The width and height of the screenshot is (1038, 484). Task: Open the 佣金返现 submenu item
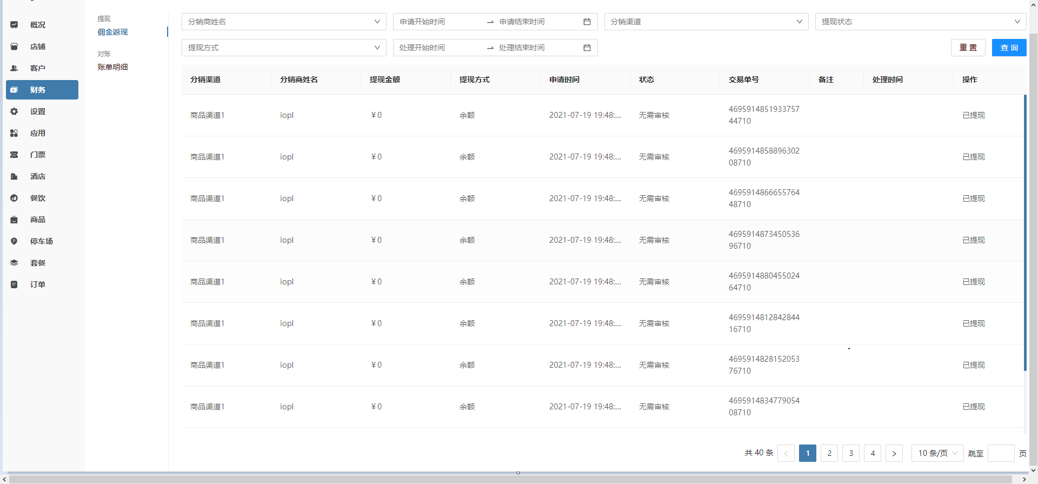pos(112,32)
